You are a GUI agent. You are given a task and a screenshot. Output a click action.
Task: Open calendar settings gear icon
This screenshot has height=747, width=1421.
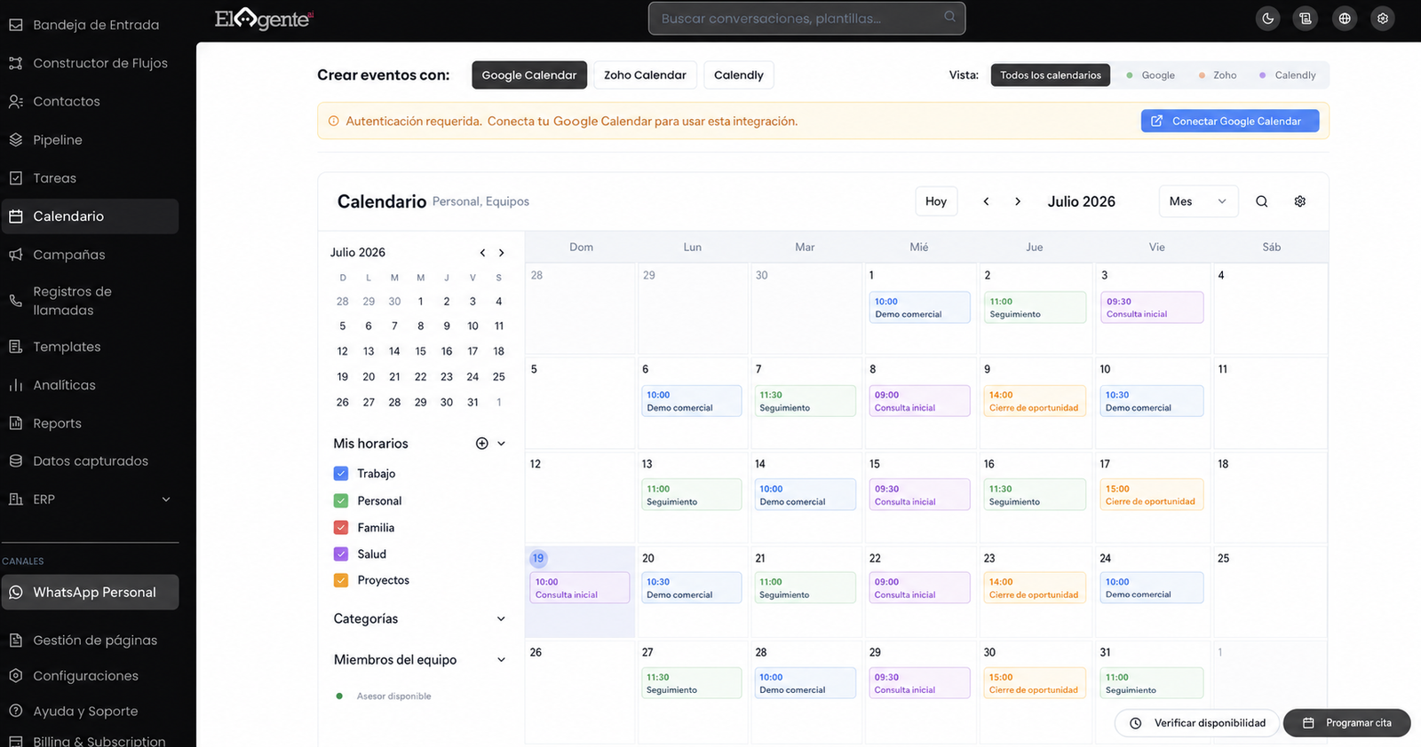coord(1300,201)
